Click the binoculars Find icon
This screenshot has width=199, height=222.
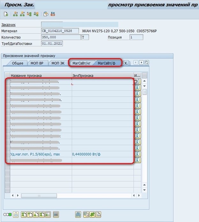click(78, 215)
